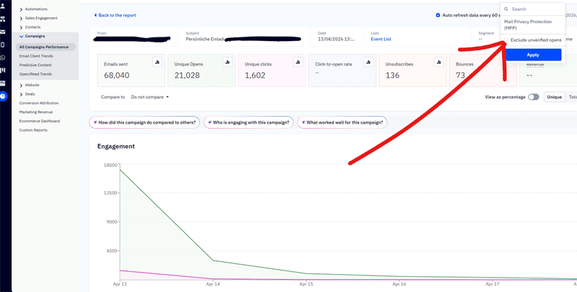Open the Contacts icon in the dark sidebar
This screenshot has width=577, height=292.
pyautogui.click(x=2, y=6)
